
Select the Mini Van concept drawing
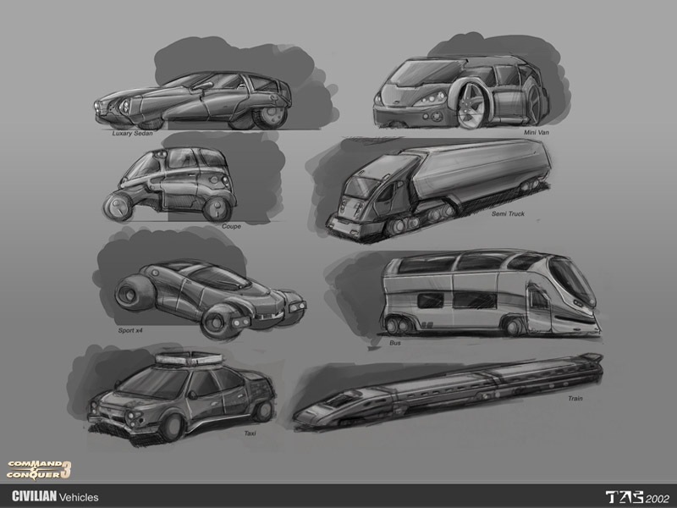click(457, 89)
